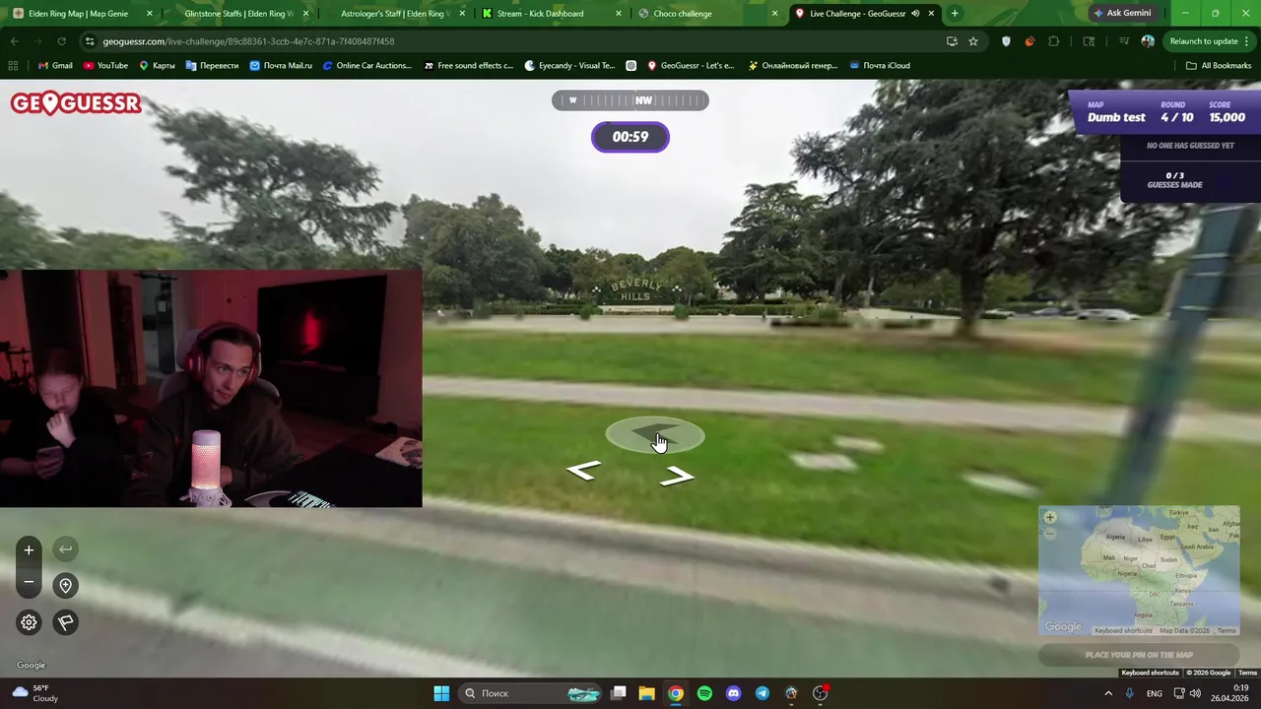Show hidden system tray icons
This screenshot has height=709, width=1261.
[x=1108, y=693]
